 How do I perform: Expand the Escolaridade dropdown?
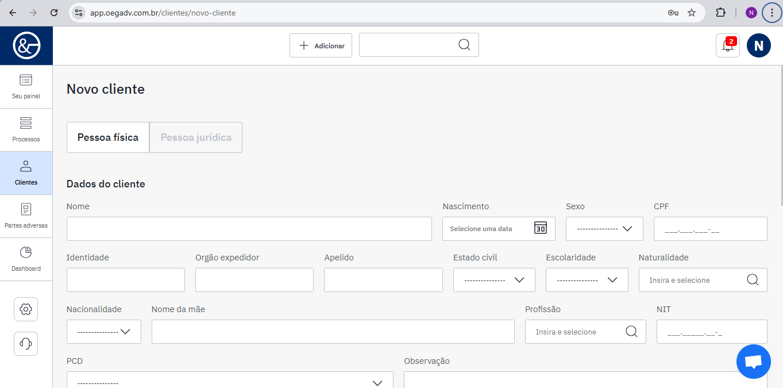point(587,280)
